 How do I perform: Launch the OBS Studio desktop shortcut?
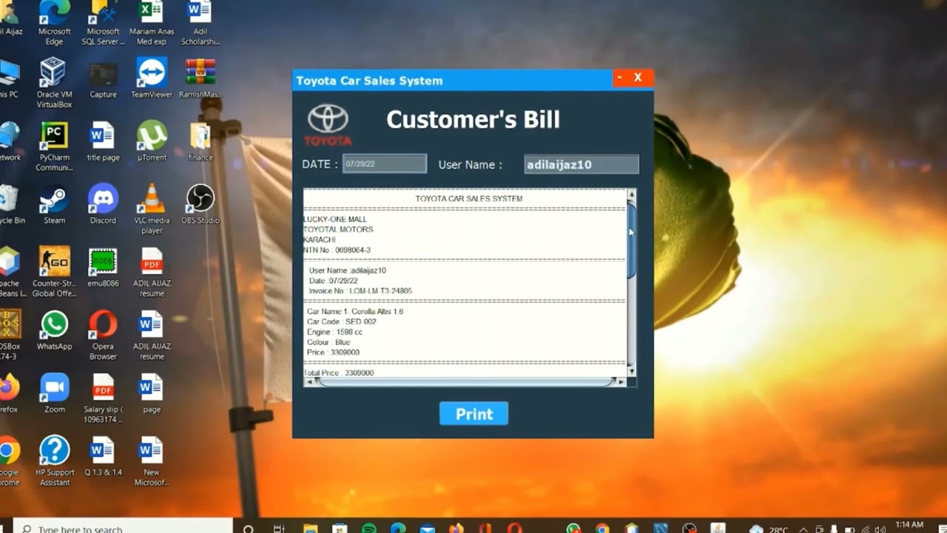pos(200,205)
